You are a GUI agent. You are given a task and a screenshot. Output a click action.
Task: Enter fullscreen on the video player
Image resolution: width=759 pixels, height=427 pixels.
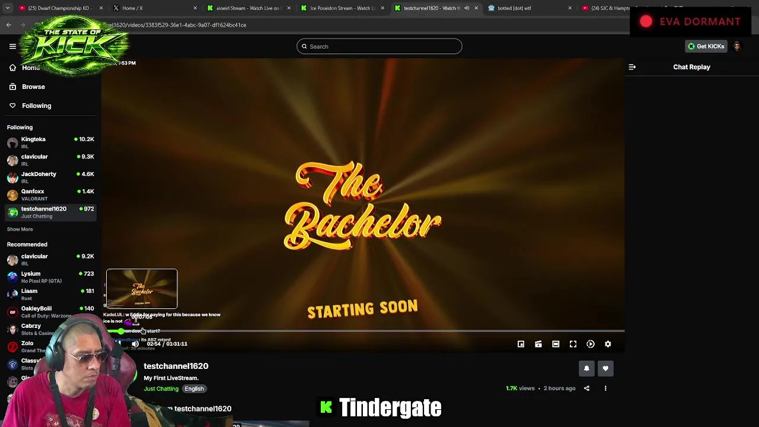click(x=573, y=344)
